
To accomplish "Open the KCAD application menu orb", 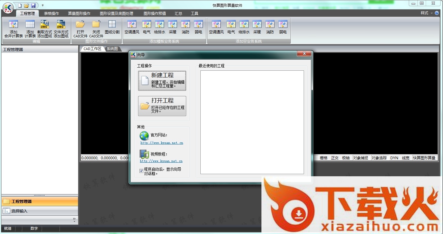I will (8, 7).
